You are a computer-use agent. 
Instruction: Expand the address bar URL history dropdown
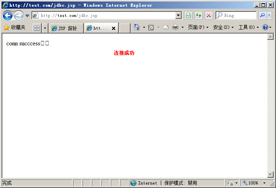(178, 15)
